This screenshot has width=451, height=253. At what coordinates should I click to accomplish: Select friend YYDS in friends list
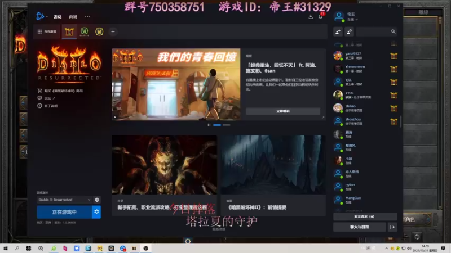365,95
